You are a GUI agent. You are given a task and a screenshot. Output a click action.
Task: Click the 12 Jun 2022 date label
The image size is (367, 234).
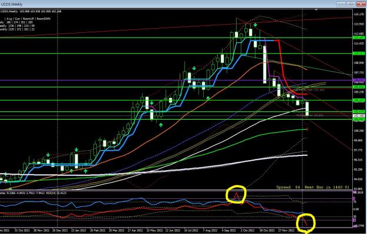[173, 230]
